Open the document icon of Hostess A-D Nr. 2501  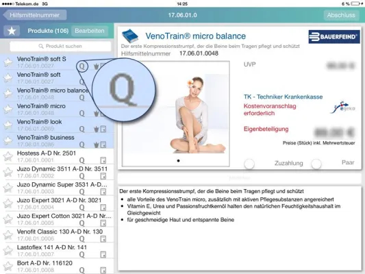pos(103,160)
